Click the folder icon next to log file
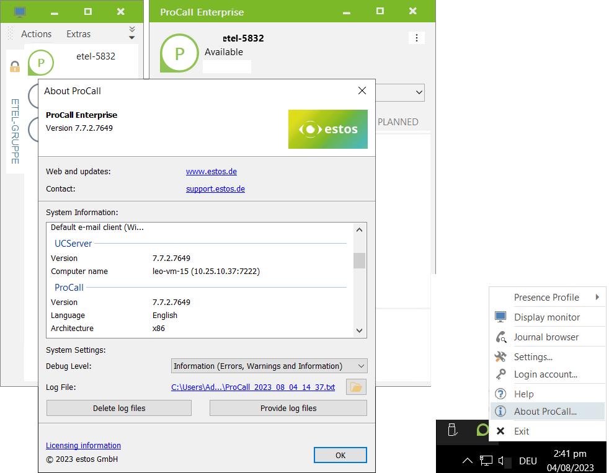 356,387
